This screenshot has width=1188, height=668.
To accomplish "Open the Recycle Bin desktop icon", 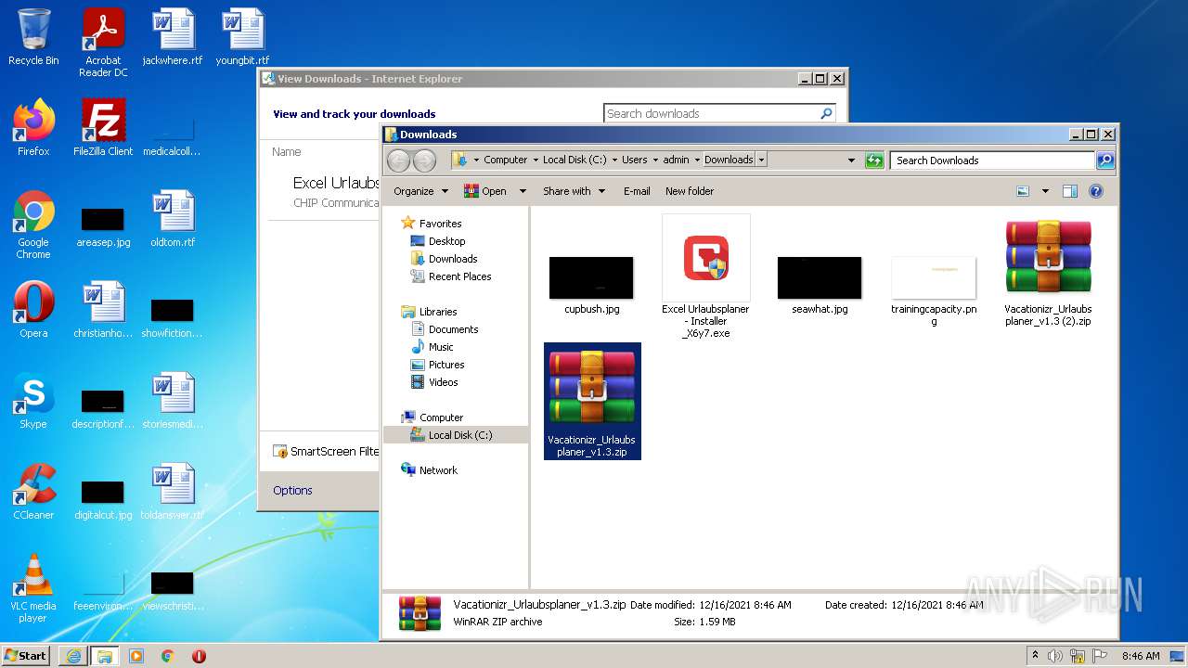I will tap(33, 37).
